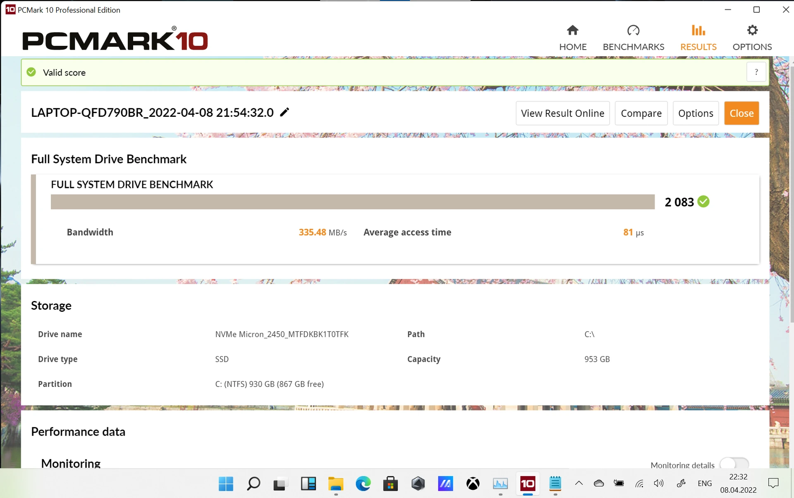Open the taskbar Search icon
The width and height of the screenshot is (794, 498).
253,484
